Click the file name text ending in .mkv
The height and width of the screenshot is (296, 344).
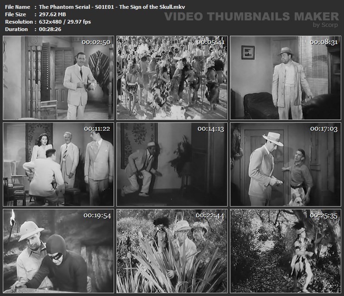(112, 7)
